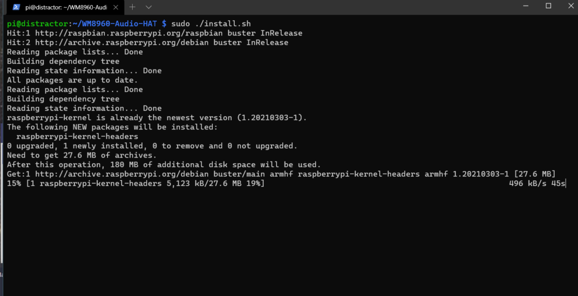The height and width of the screenshot is (296, 578).
Task: Maximize the terminal window
Action: [548, 6]
